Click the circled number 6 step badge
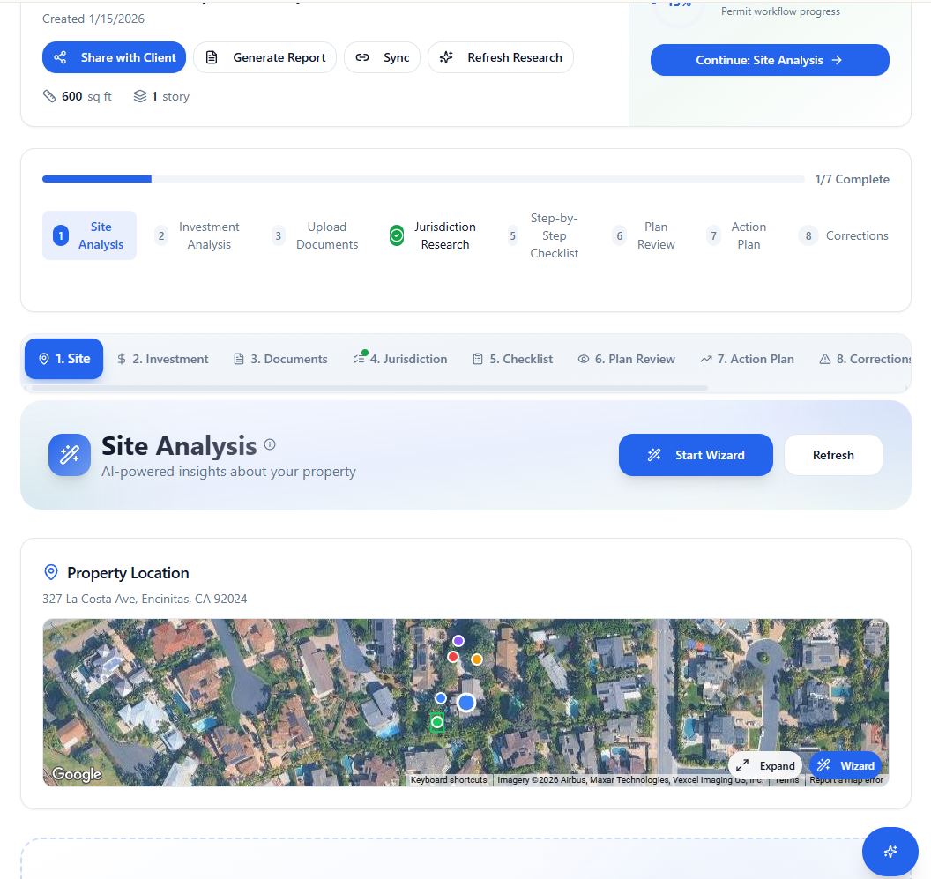The width and height of the screenshot is (931, 879). (x=619, y=235)
